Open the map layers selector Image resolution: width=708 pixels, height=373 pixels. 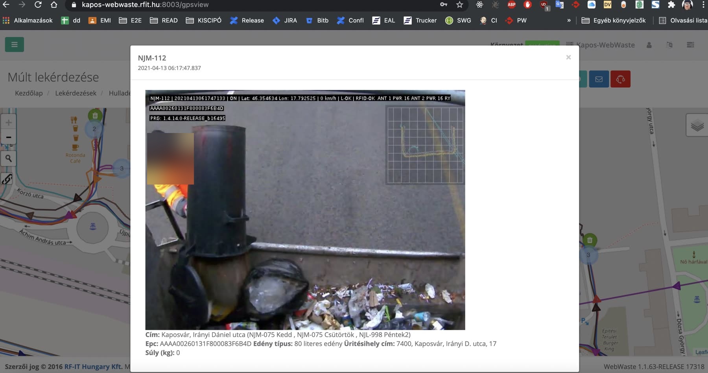pyautogui.click(x=697, y=126)
